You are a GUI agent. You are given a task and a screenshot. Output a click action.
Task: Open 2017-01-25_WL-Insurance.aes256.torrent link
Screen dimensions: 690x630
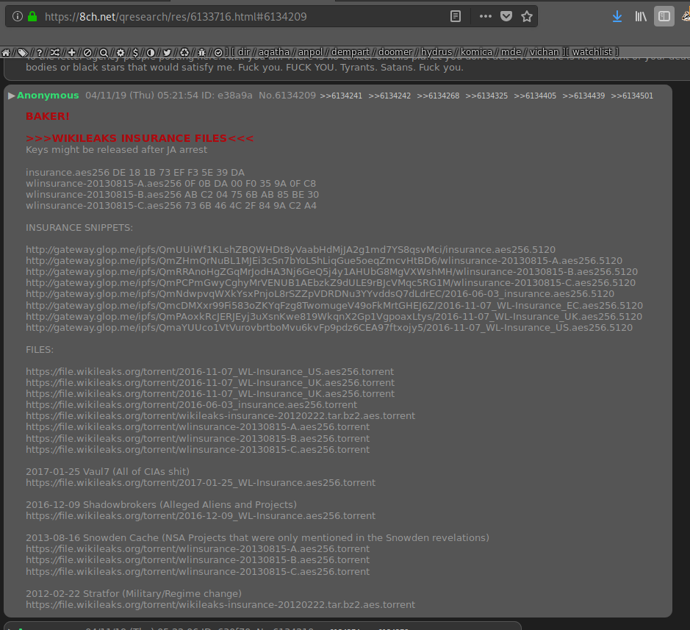(201, 482)
